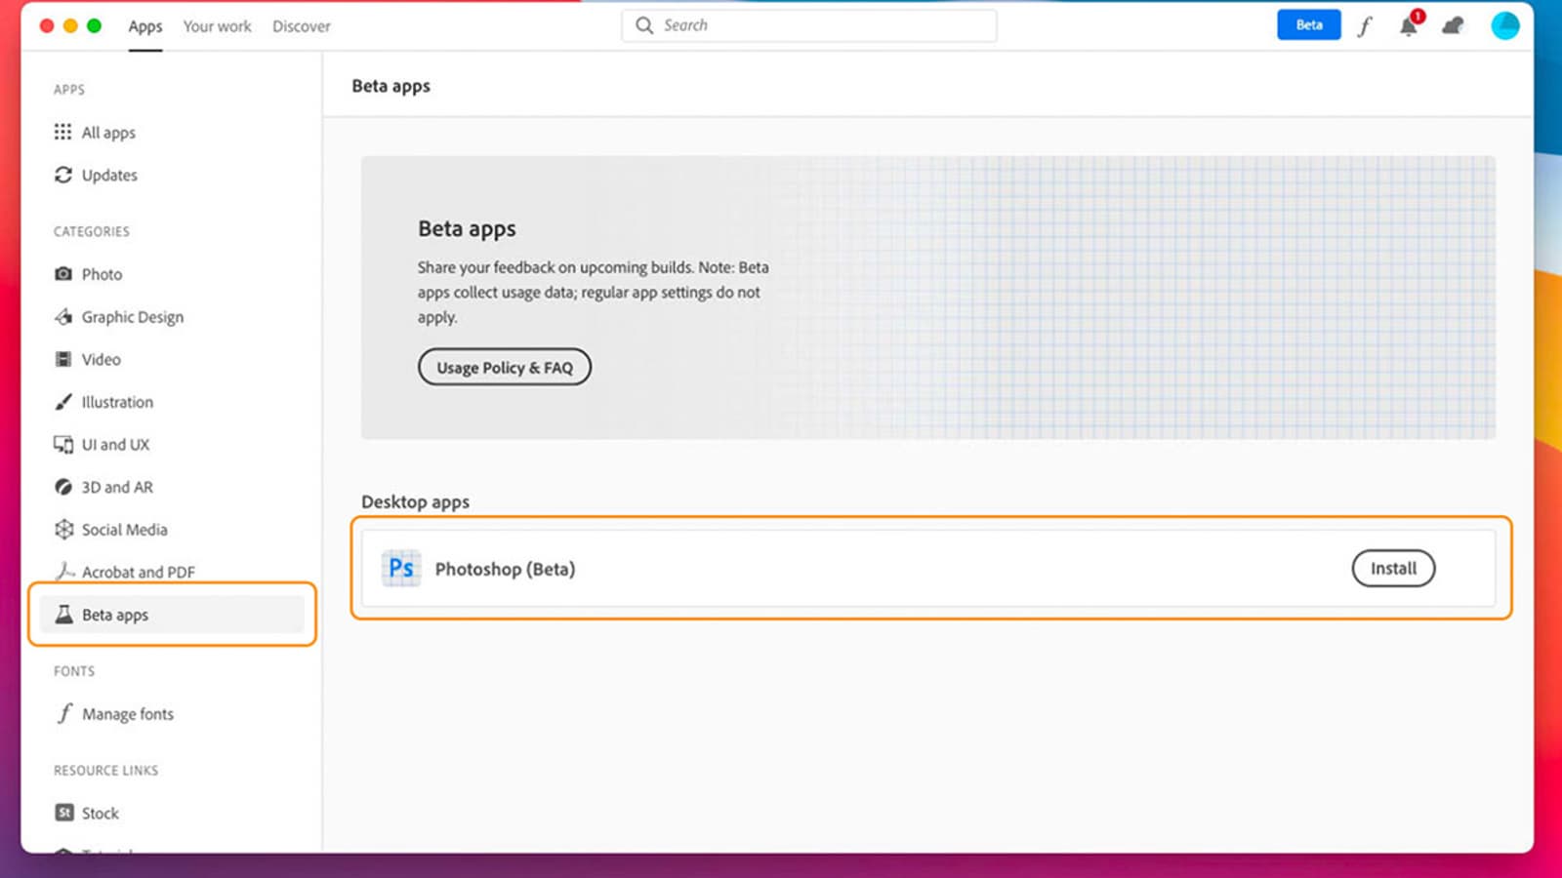Open the UI and UX category label
The width and height of the screenshot is (1562, 878).
click(115, 445)
